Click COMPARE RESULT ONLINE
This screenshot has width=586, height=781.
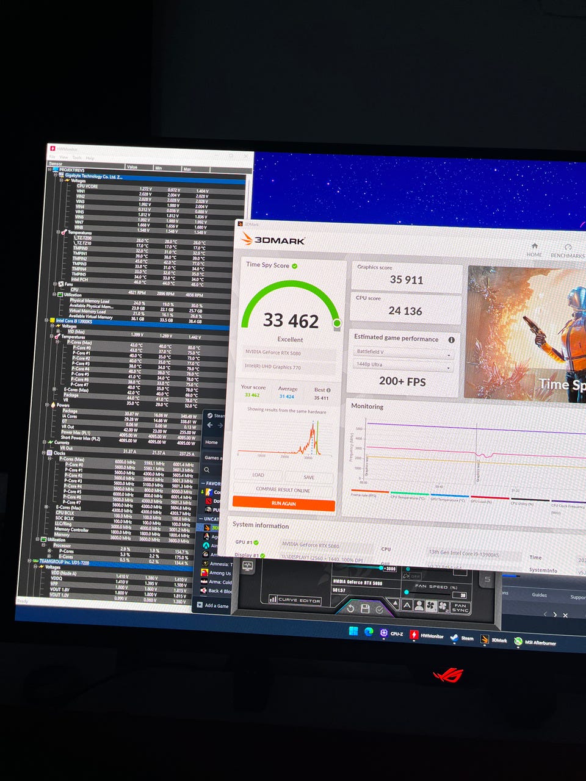(283, 490)
